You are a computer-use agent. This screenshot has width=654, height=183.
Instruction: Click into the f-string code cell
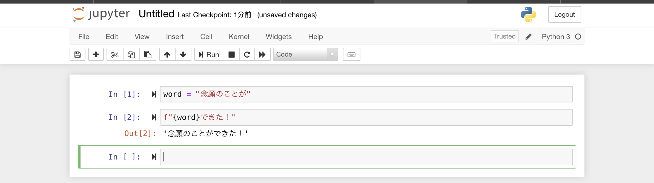click(x=366, y=117)
